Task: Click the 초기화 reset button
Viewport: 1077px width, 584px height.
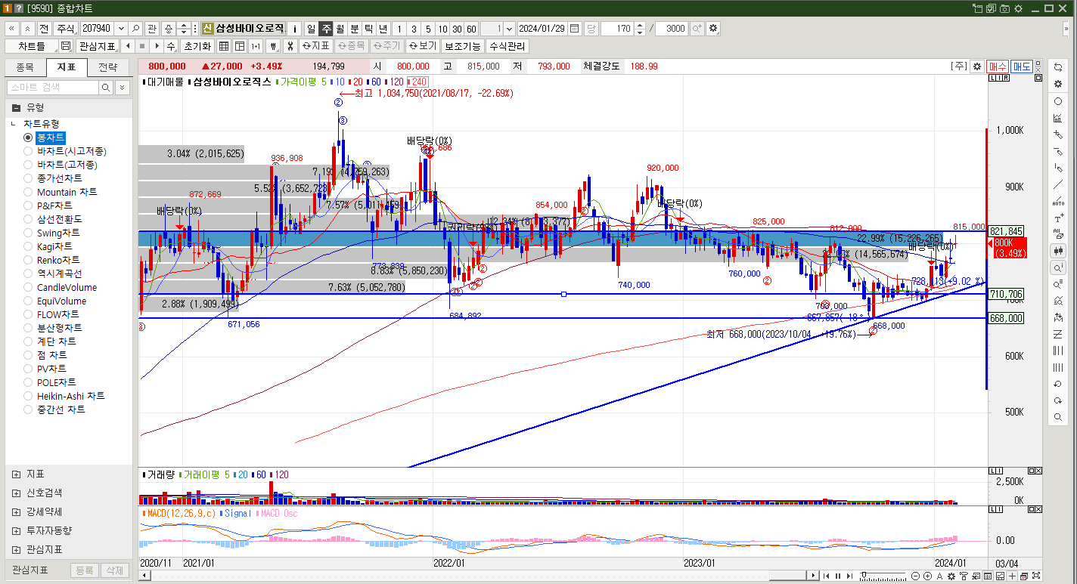Action: (197, 46)
